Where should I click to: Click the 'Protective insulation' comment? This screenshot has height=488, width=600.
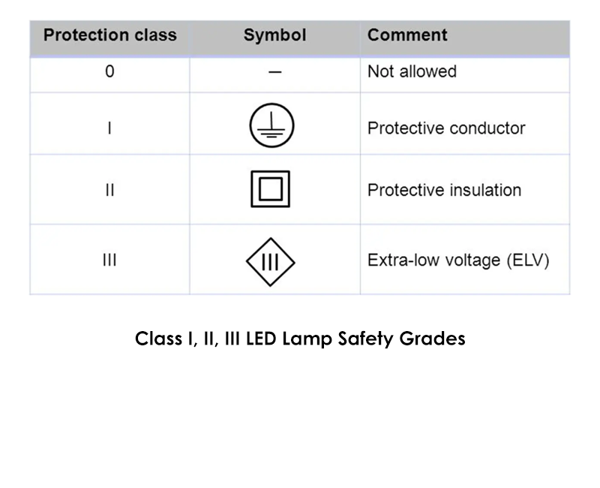[444, 190]
